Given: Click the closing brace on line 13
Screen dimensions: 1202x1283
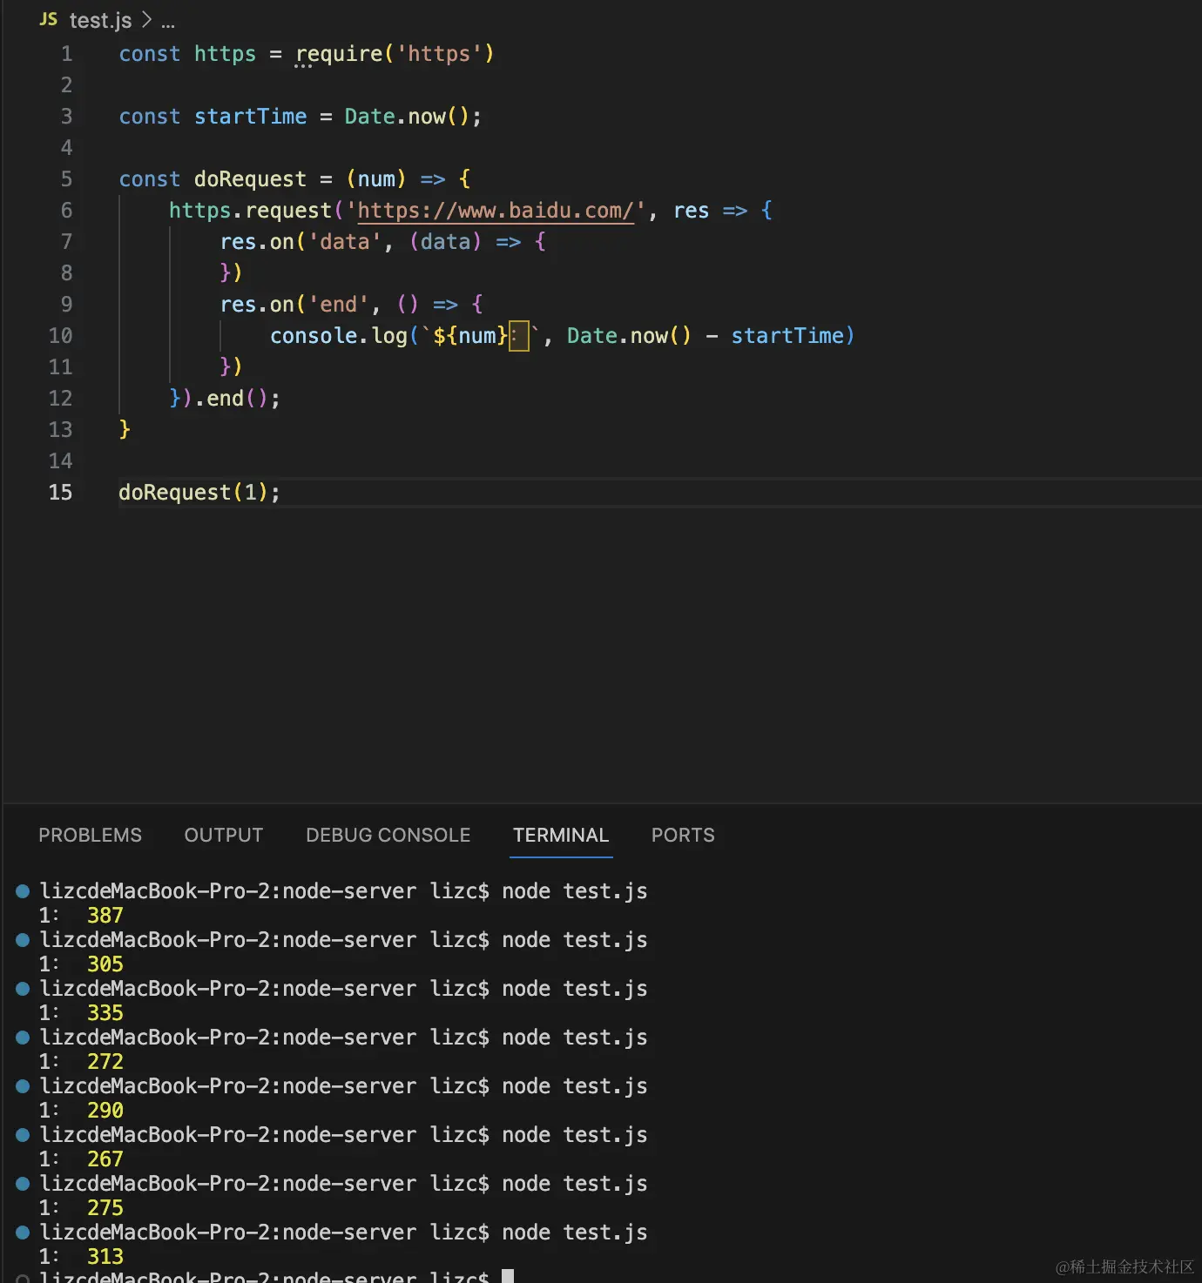Looking at the screenshot, I should coord(125,430).
